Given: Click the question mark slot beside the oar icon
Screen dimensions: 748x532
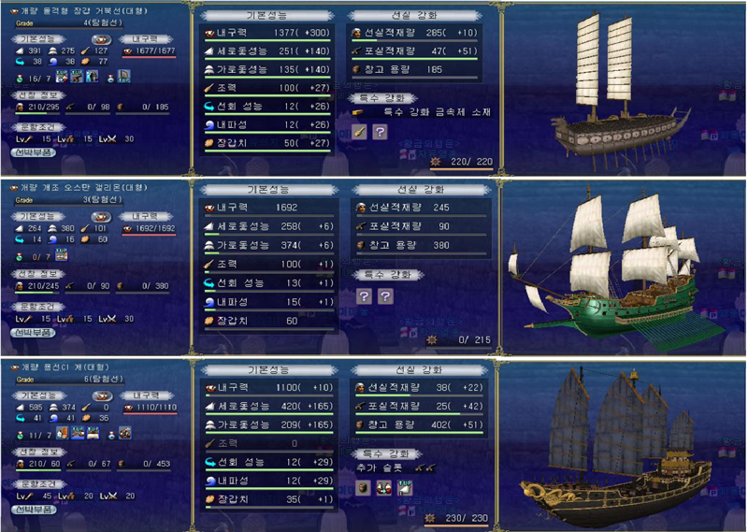Looking at the screenshot, I should [x=380, y=132].
